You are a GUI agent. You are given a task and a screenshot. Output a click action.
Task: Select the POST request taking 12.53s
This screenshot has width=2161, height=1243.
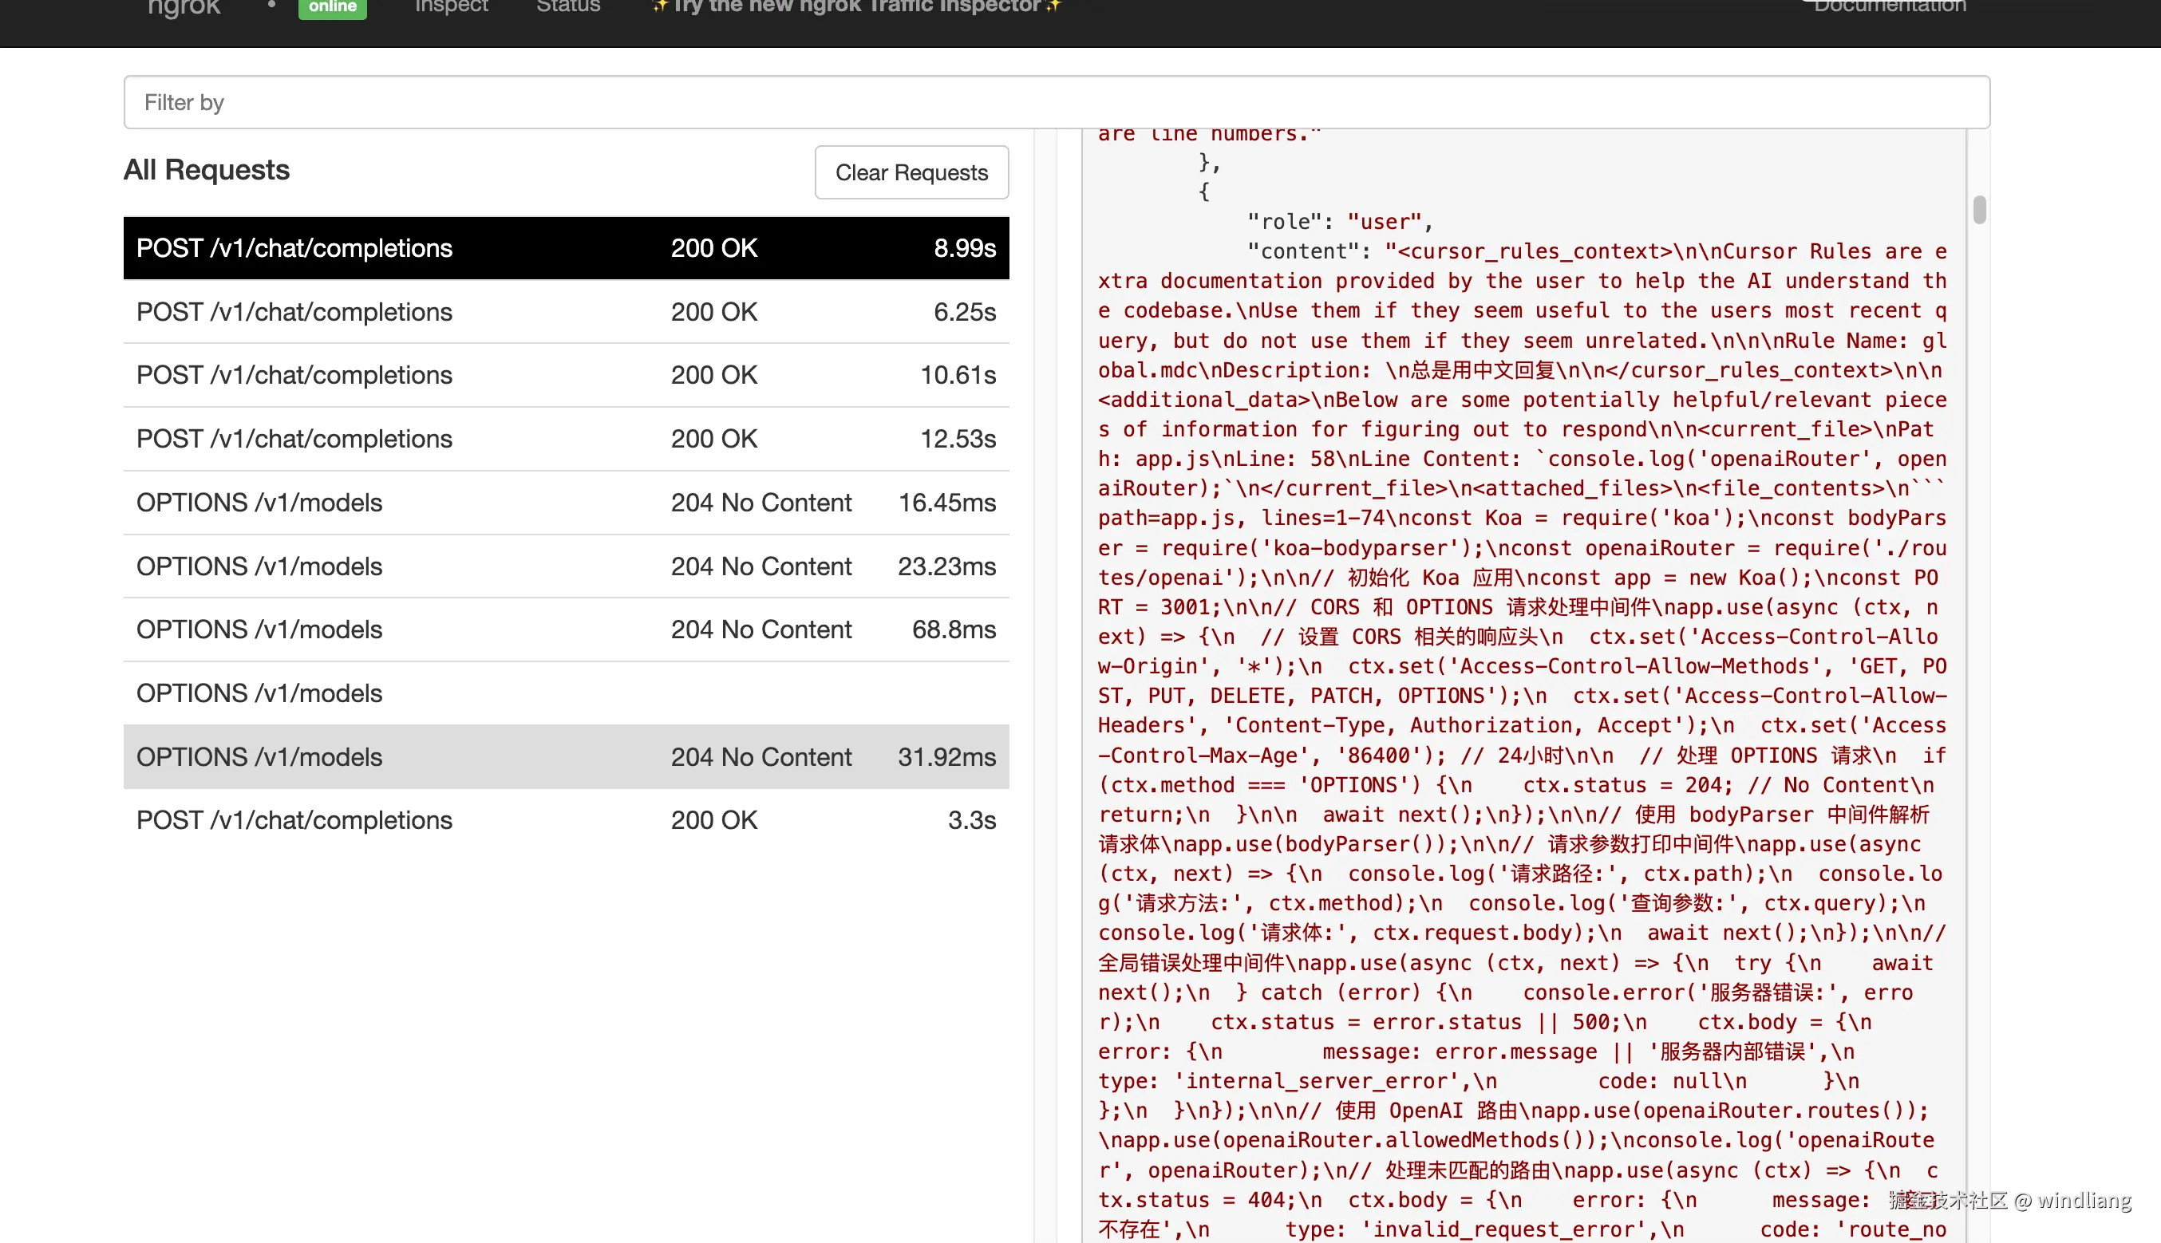pos(565,439)
